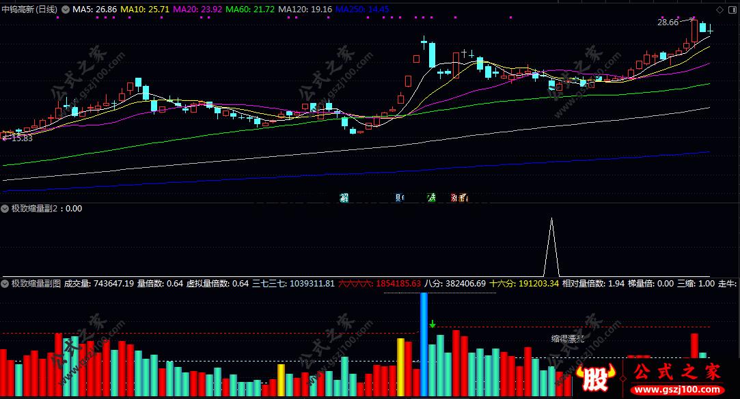Screen dimensions: 740x399
Task: Open the dropdown beside 中钨高新(日线) title
Action: [66, 10]
